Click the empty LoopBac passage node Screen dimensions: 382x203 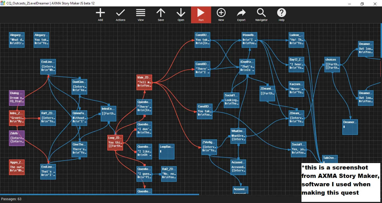click(x=167, y=152)
